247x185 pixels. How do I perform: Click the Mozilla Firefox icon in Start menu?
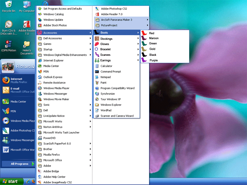pyautogui.click(x=6, y=80)
